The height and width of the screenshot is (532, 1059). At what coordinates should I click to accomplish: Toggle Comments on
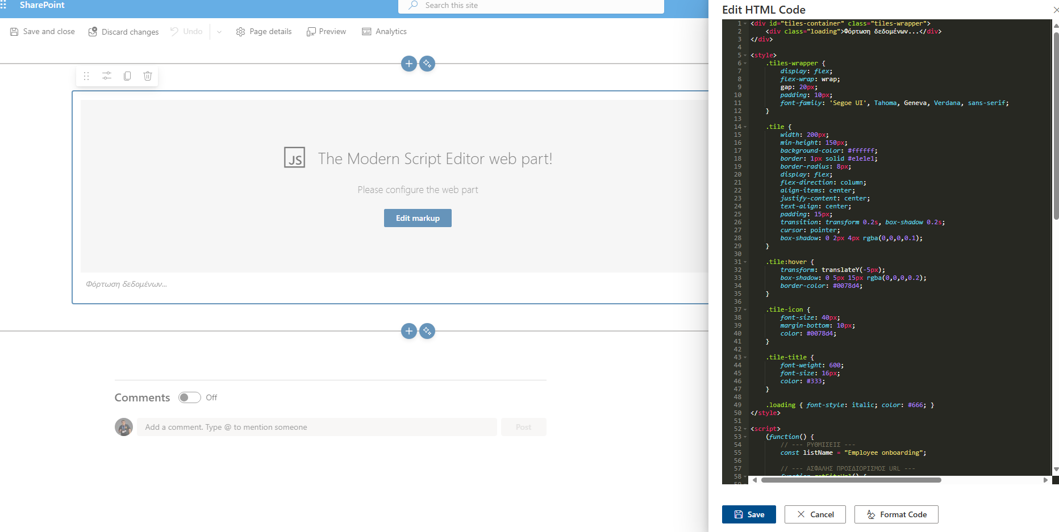[x=189, y=397]
